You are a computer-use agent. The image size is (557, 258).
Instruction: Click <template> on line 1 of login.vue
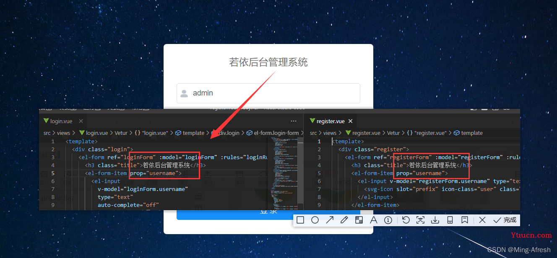(x=82, y=141)
